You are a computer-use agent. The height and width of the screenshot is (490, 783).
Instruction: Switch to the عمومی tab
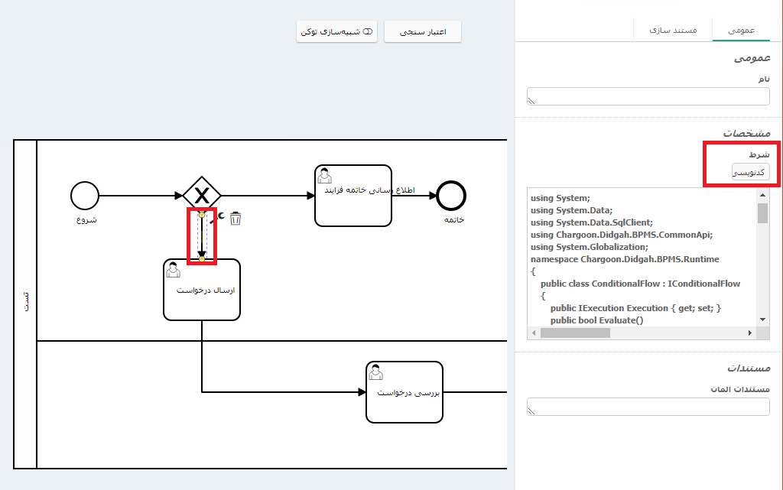pos(741,30)
